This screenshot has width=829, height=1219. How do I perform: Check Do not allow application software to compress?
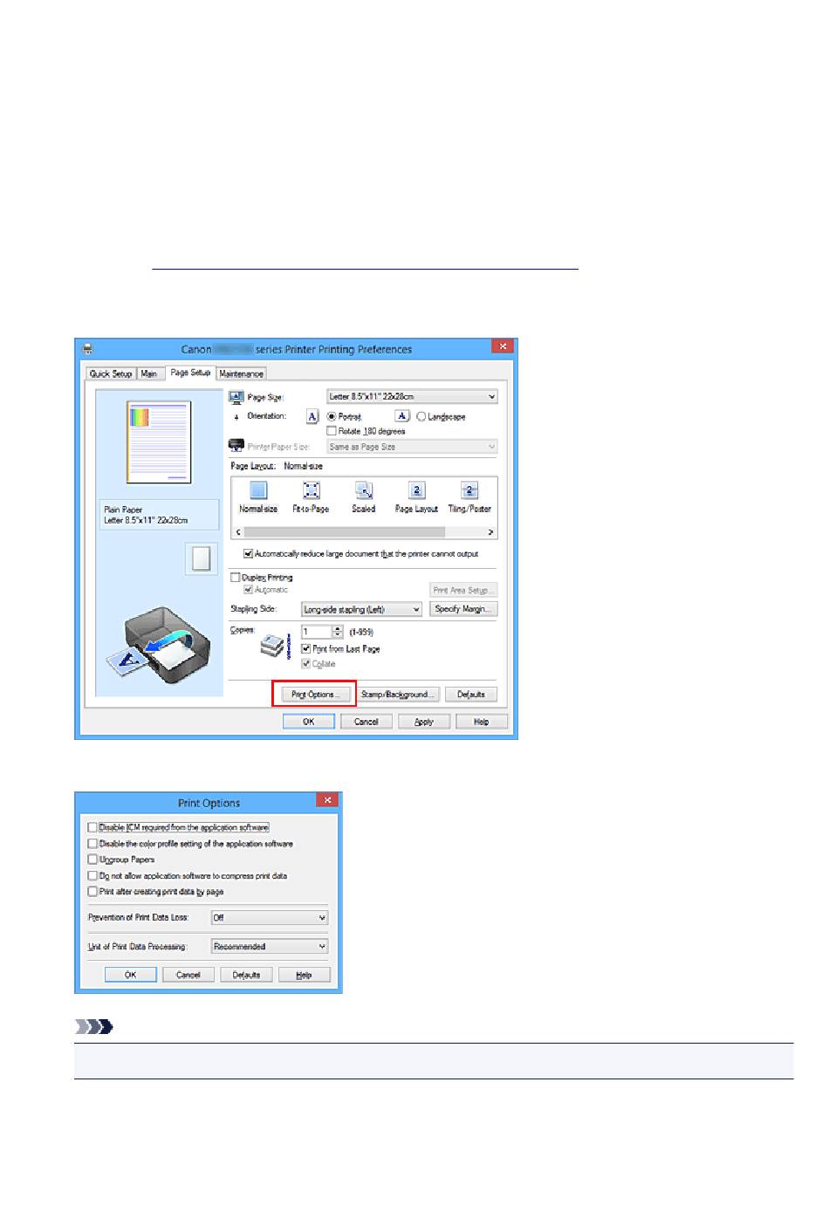coord(92,875)
